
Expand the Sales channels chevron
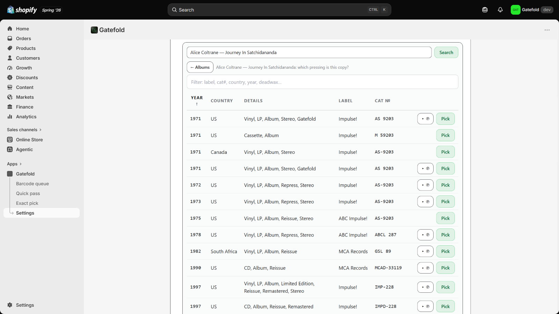click(41, 130)
